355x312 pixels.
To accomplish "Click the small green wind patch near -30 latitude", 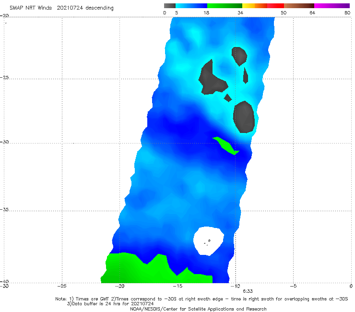I will pyautogui.click(x=226, y=146).
